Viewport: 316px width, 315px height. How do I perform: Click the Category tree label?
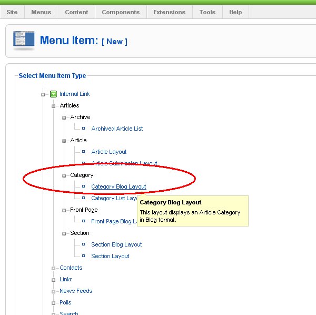tap(82, 175)
